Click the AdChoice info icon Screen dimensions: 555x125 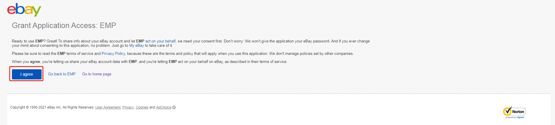click(x=174, y=107)
